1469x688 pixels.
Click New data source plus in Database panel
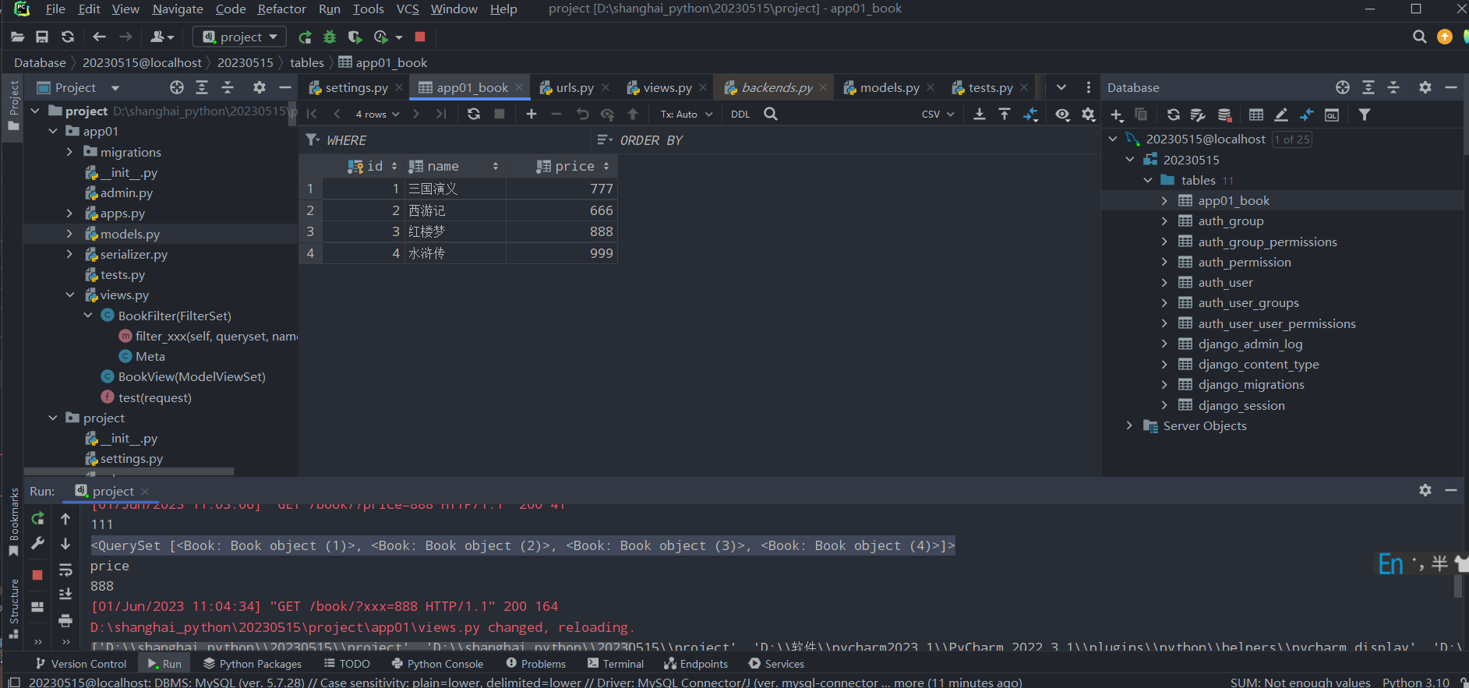pyautogui.click(x=1117, y=115)
